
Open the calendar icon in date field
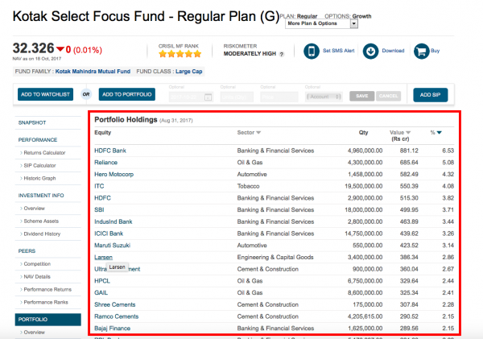(x=208, y=97)
